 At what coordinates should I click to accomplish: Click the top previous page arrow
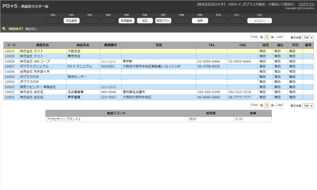pos(261,37)
